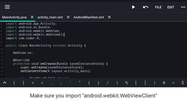
Task: Expand the symbol bar with up chevron
Action: (5, 83)
